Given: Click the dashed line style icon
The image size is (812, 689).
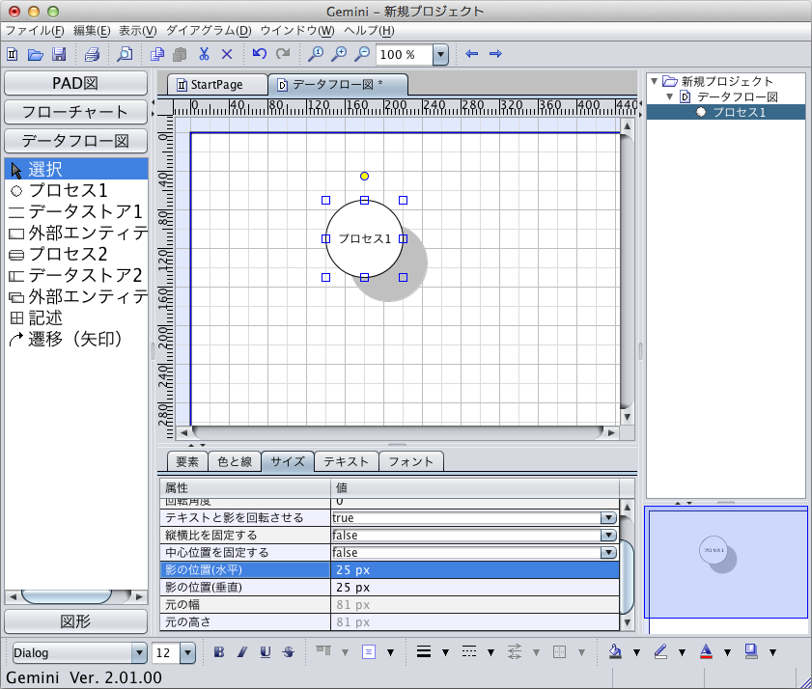Looking at the screenshot, I should click(x=468, y=652).
